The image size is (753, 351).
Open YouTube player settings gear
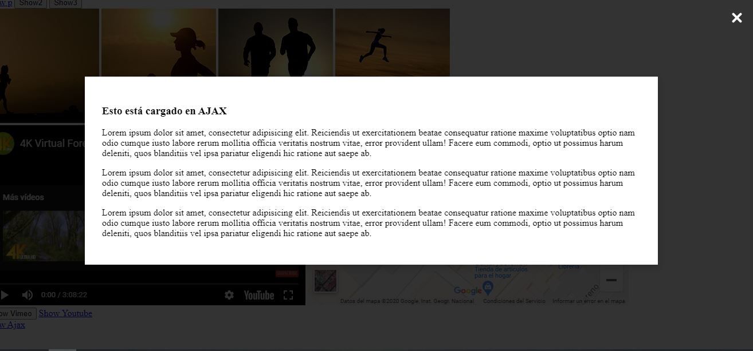229,295
